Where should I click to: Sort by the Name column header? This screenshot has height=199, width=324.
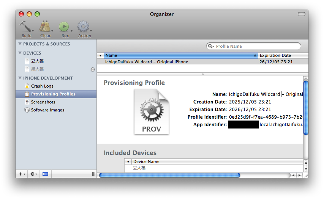(179, 55)
